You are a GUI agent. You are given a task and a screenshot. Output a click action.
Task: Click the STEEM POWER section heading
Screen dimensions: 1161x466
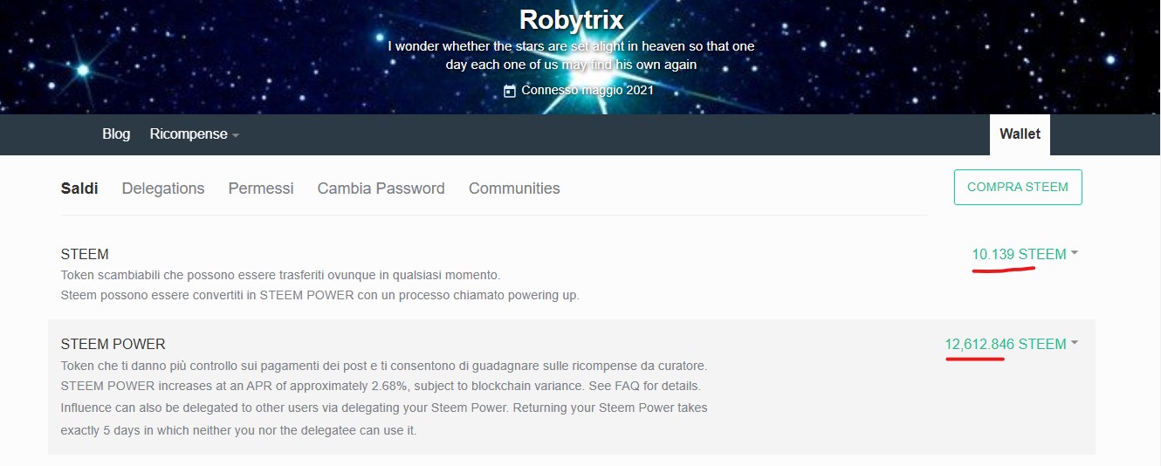click(113, 344)
